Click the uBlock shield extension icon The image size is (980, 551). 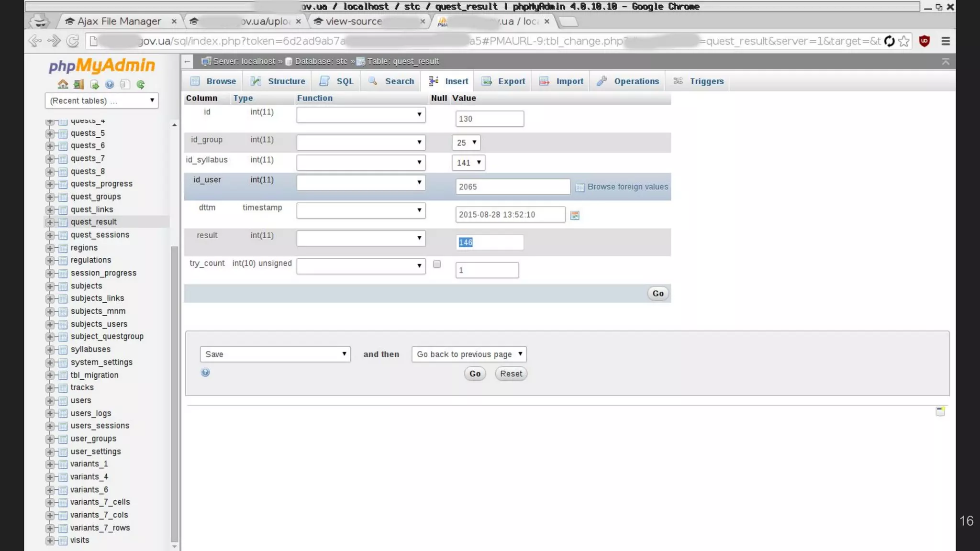coord(924,41)
